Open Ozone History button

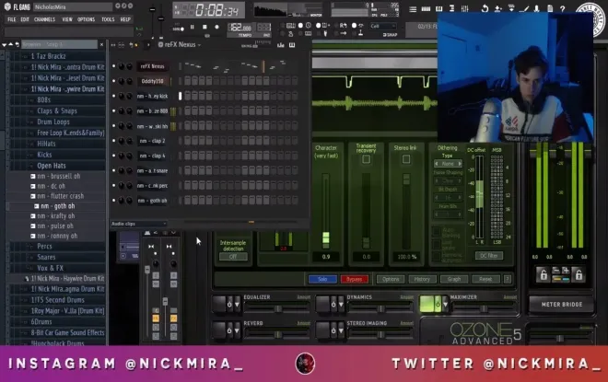(x=422, y=279)
